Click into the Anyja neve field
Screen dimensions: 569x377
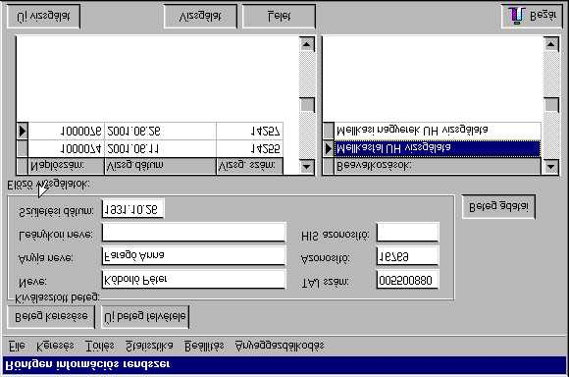[194, 256]
